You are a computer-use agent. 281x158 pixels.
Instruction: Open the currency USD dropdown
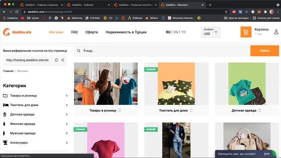211,32
